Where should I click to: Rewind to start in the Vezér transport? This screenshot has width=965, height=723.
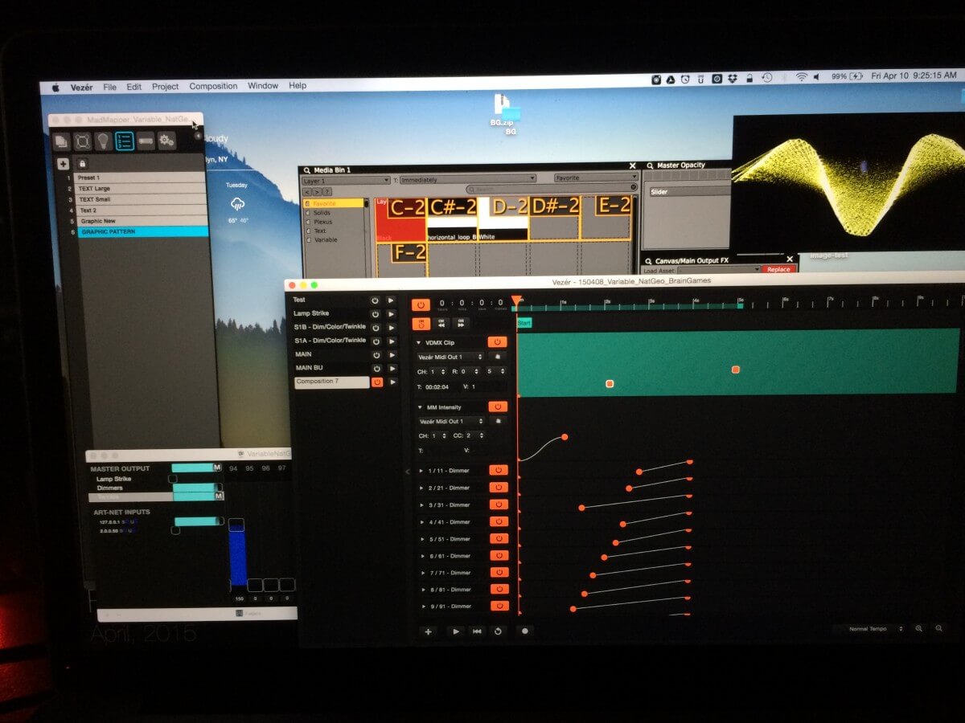(477, 631)
